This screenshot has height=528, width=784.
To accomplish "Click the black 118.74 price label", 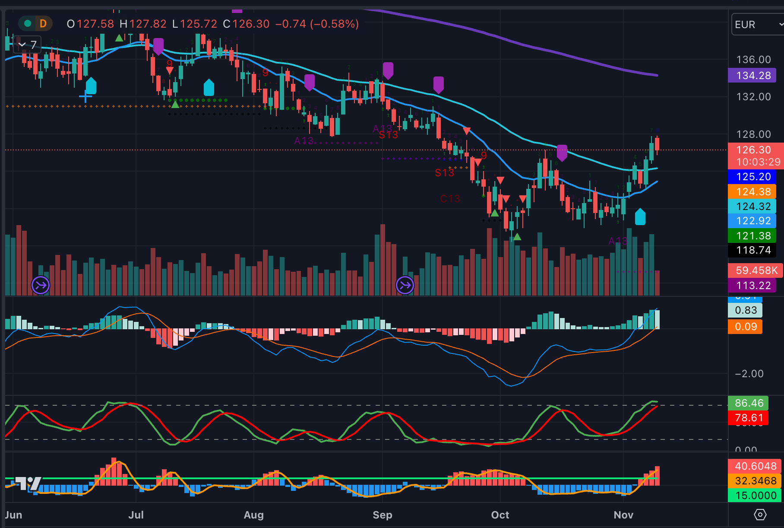I will [x=752, y=250].
